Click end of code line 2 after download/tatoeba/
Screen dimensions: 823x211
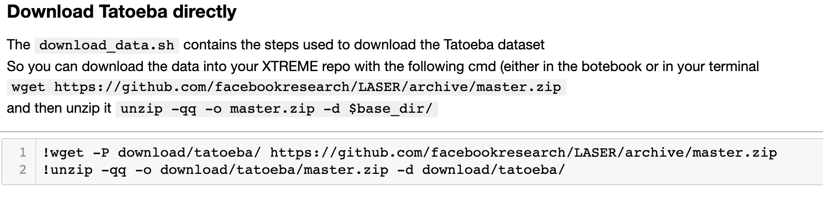pos(565,170)
